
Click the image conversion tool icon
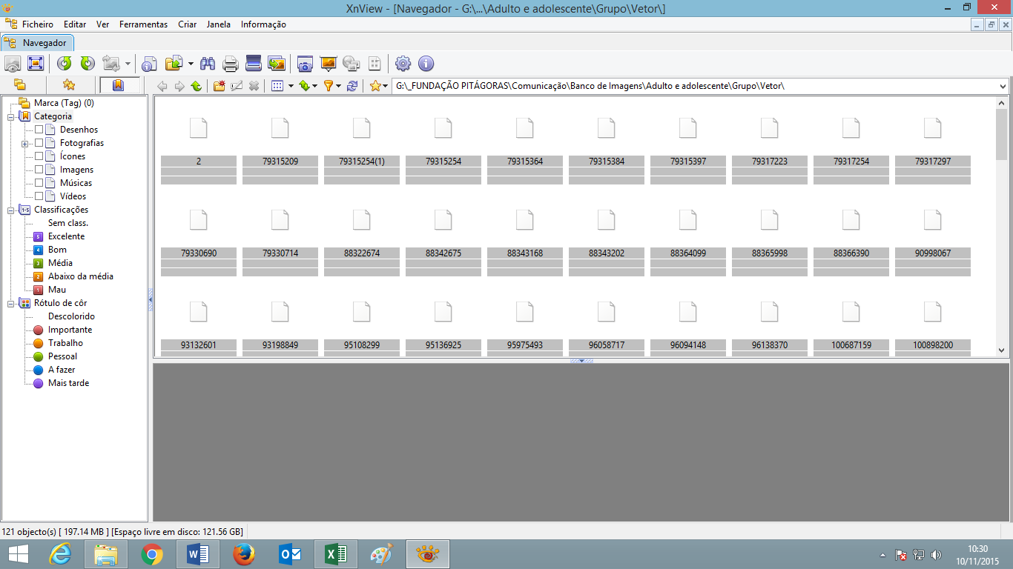111,64
